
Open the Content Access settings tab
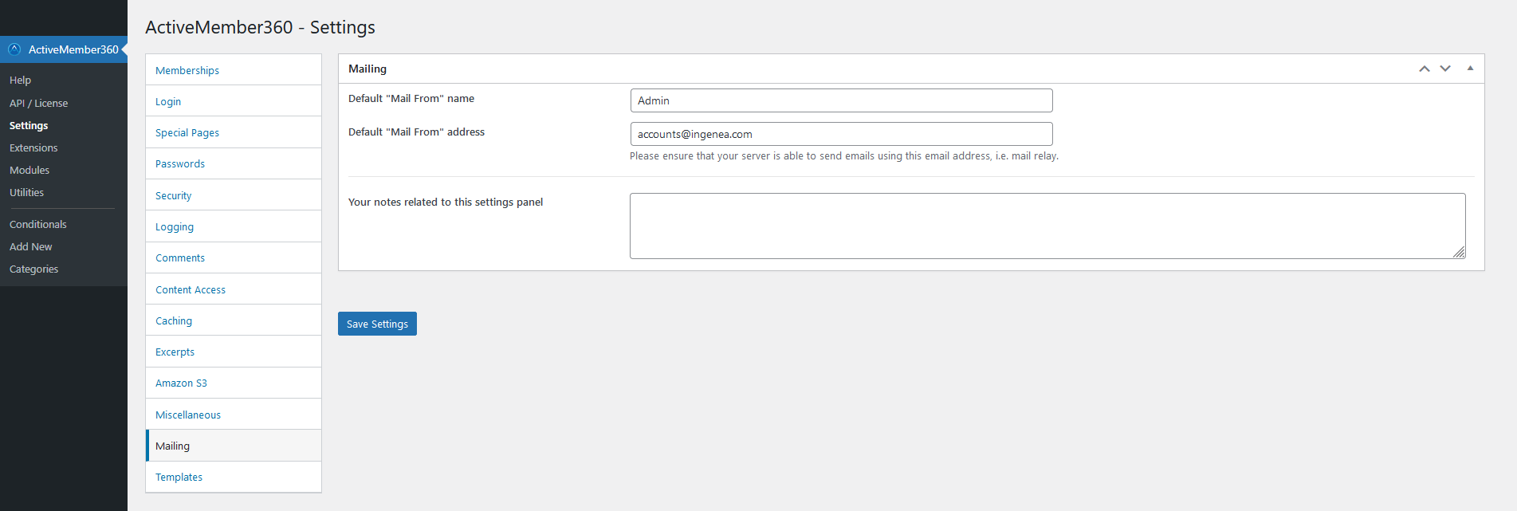pyautogui.click(x=234, y=289)
